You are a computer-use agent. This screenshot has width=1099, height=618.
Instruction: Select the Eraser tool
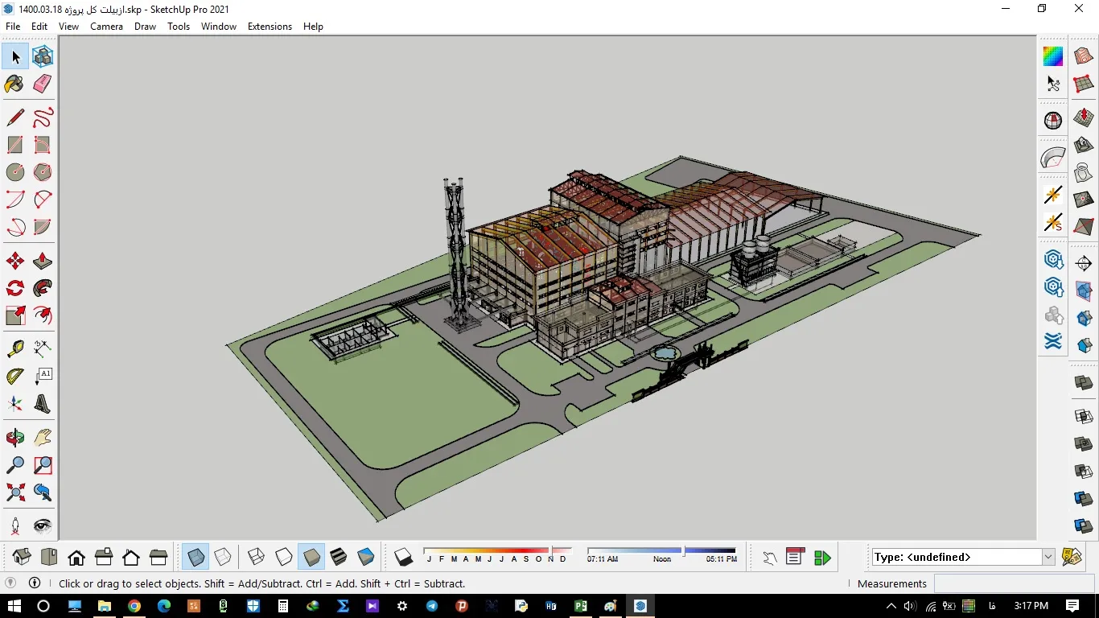(43, 84)
